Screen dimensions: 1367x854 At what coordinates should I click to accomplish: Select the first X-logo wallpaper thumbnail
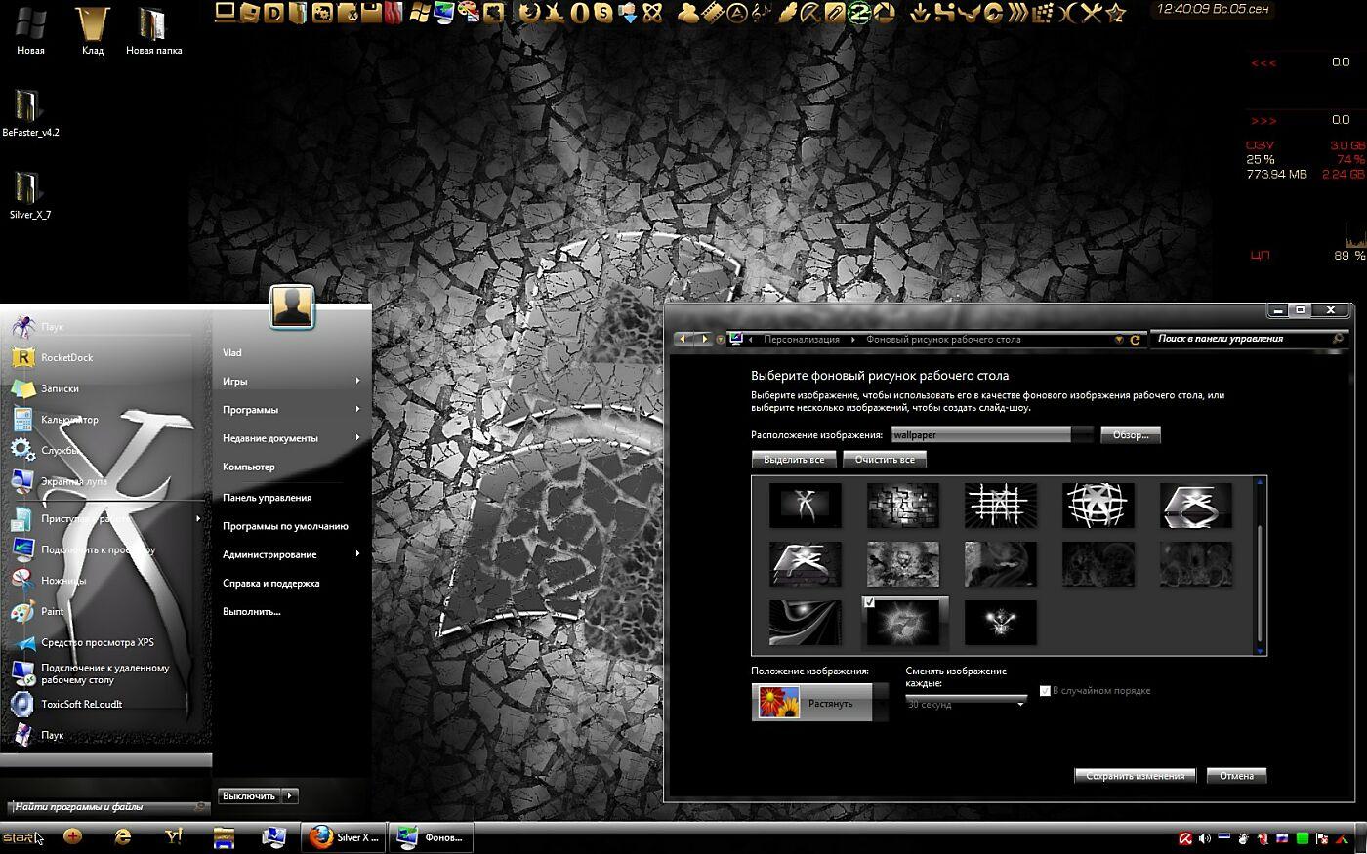(806, 506)
